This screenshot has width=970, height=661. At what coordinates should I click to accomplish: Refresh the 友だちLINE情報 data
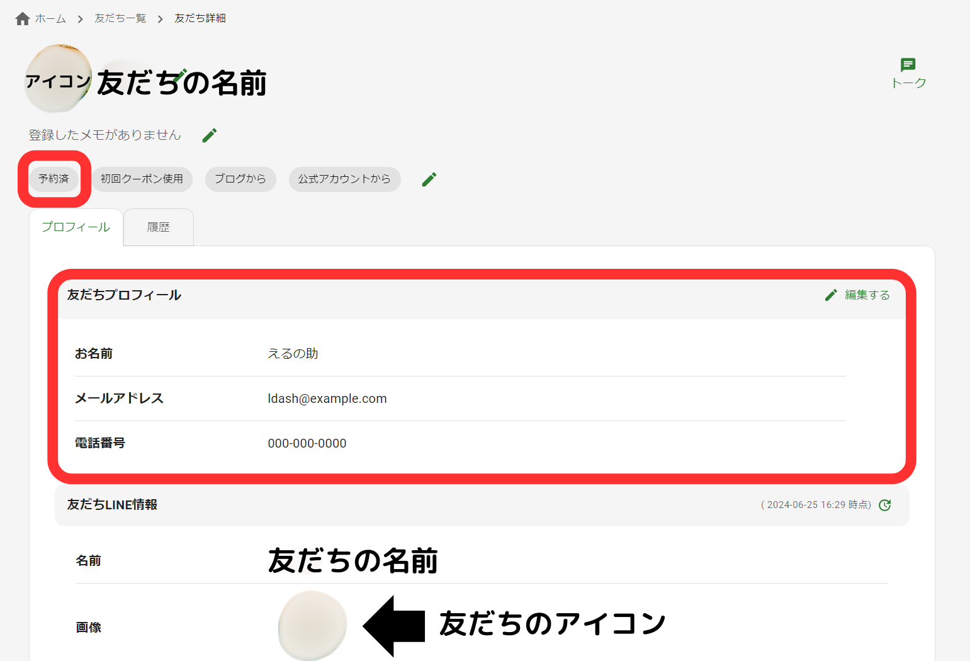point(885,505)
